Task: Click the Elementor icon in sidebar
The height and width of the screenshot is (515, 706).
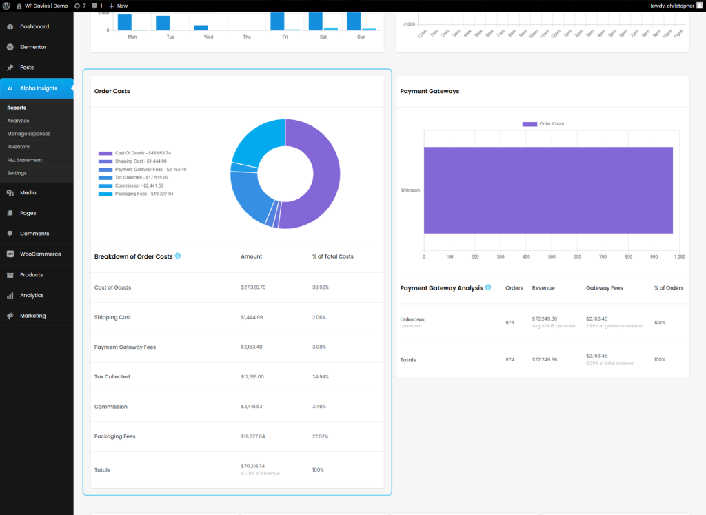Action: [10, 47]
